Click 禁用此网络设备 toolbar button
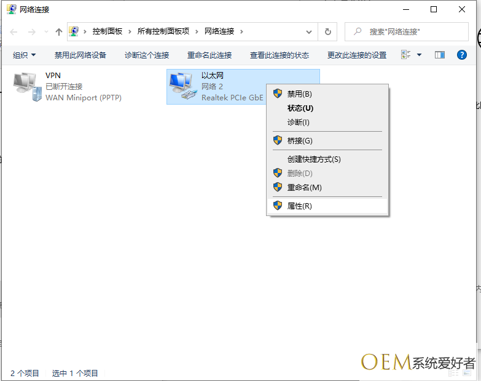 pos(80,55)
